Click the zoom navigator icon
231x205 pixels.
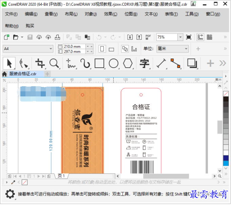coord(220,176)
